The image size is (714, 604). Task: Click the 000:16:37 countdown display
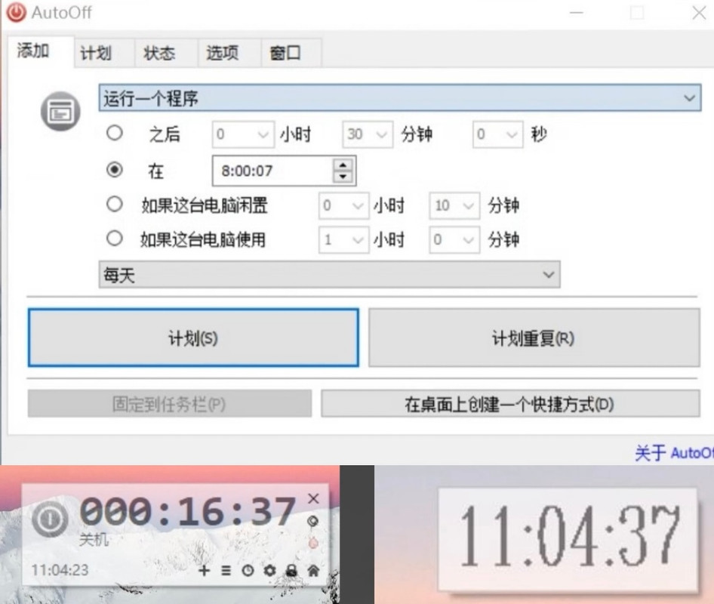(188, 511)
